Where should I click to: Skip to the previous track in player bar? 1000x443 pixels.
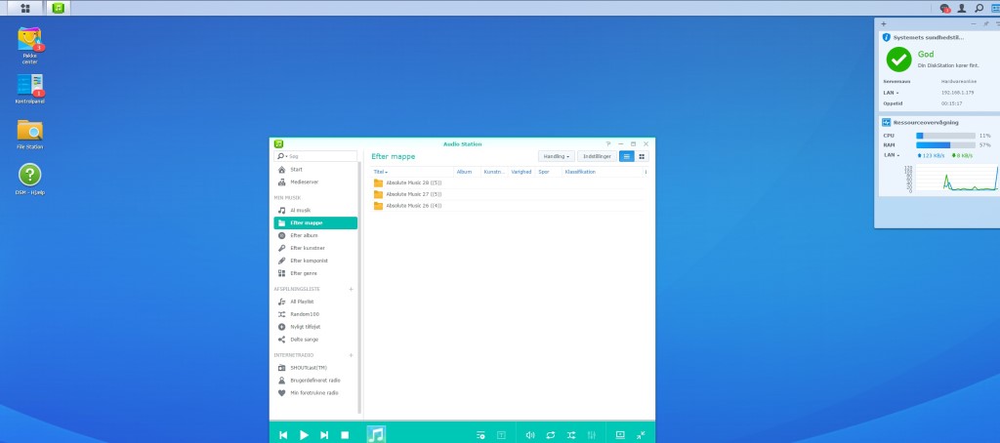[x=283, y=435]
